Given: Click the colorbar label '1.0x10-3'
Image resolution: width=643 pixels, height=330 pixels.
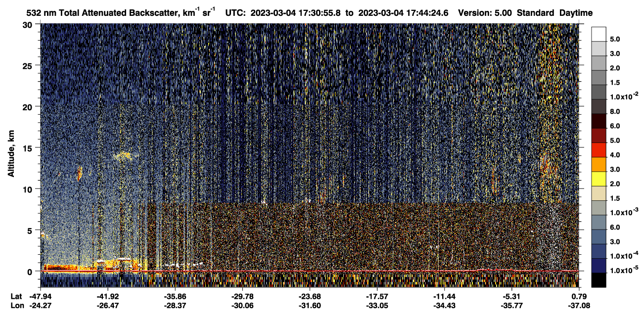Looking at the screenshot, I should [x=623, y=212].
